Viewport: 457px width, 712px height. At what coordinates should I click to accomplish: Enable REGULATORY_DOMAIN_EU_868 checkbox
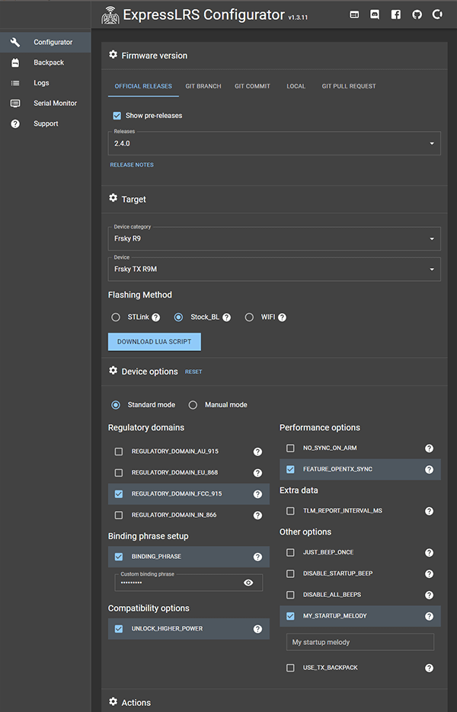pos(119,473)
